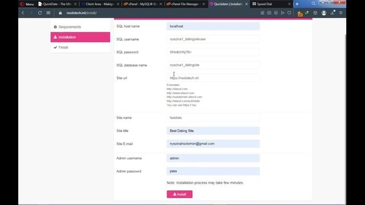Viewport: 365px width, 205px height.
Task: Go forward with the forward arrow
Action: pos(31,13)
